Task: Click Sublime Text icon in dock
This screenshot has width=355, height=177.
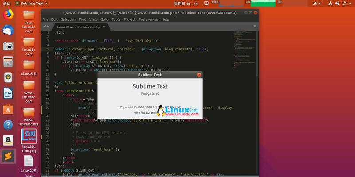Action: 8,156
